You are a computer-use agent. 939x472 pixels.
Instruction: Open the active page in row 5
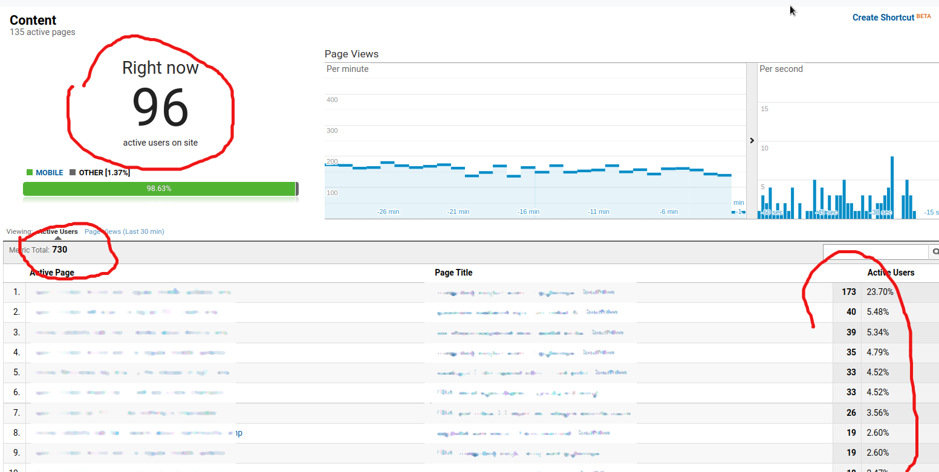pos(132,372)
